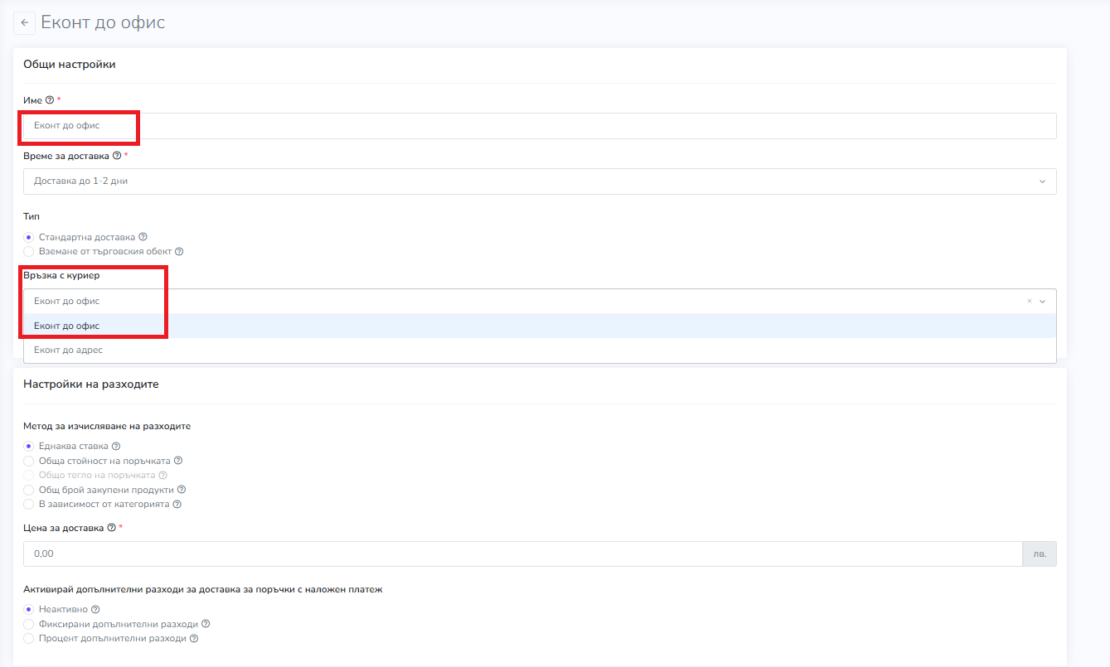Select Общ брой закупени продукти radio button
The width and height of the screenshot is (1110, 667).
pyautogui.click(x=29, y=490)
